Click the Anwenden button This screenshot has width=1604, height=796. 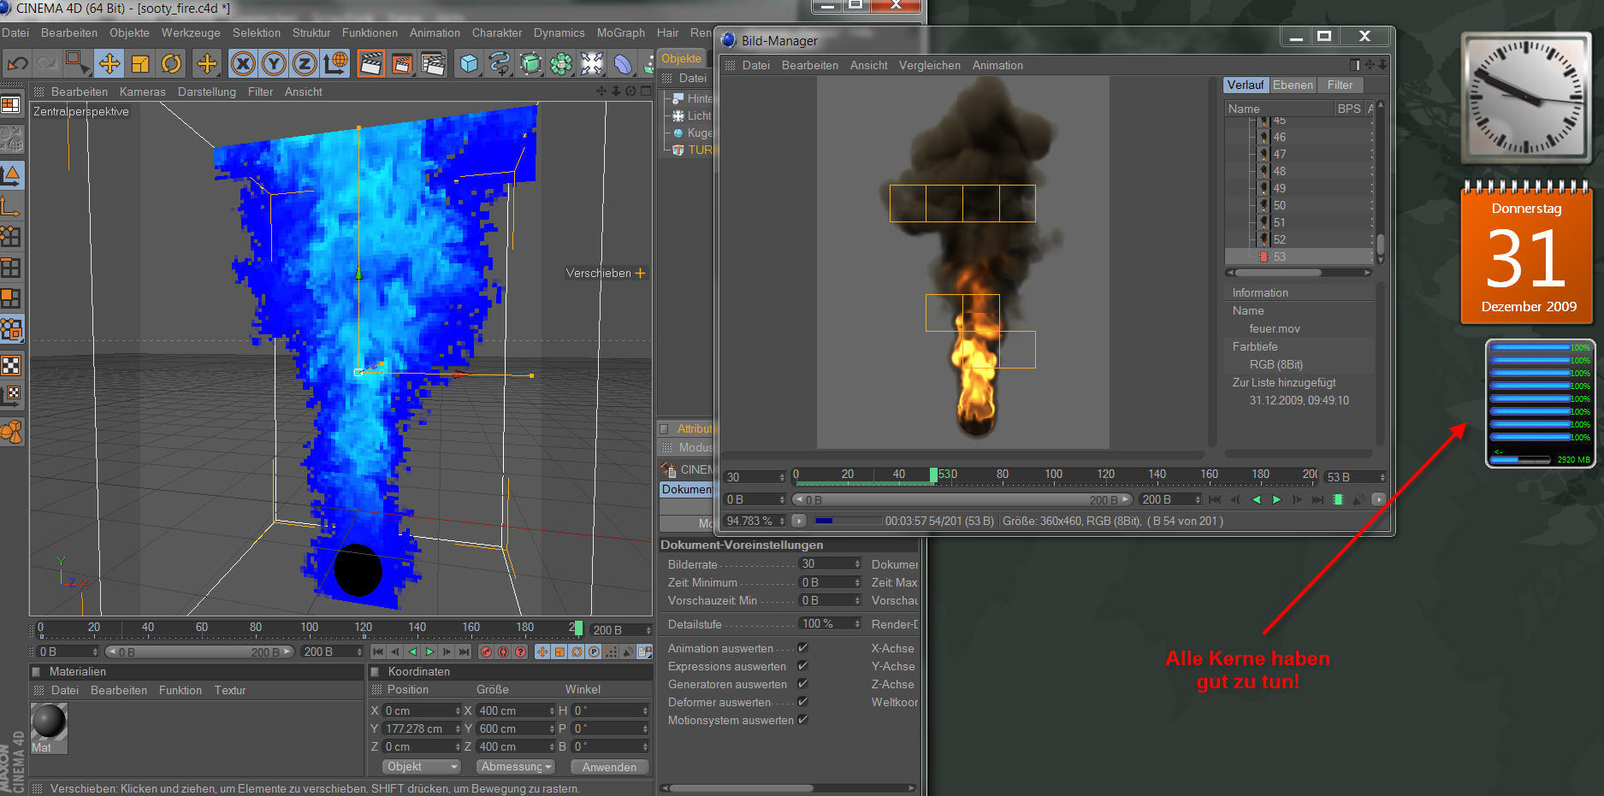[x=609, y=767]
